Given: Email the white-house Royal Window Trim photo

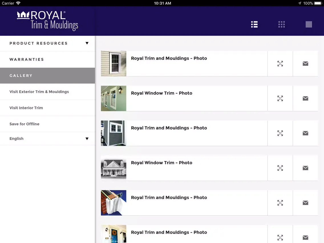Looking at the screenshot, I should pyautogui.click(x=305, y=168).
